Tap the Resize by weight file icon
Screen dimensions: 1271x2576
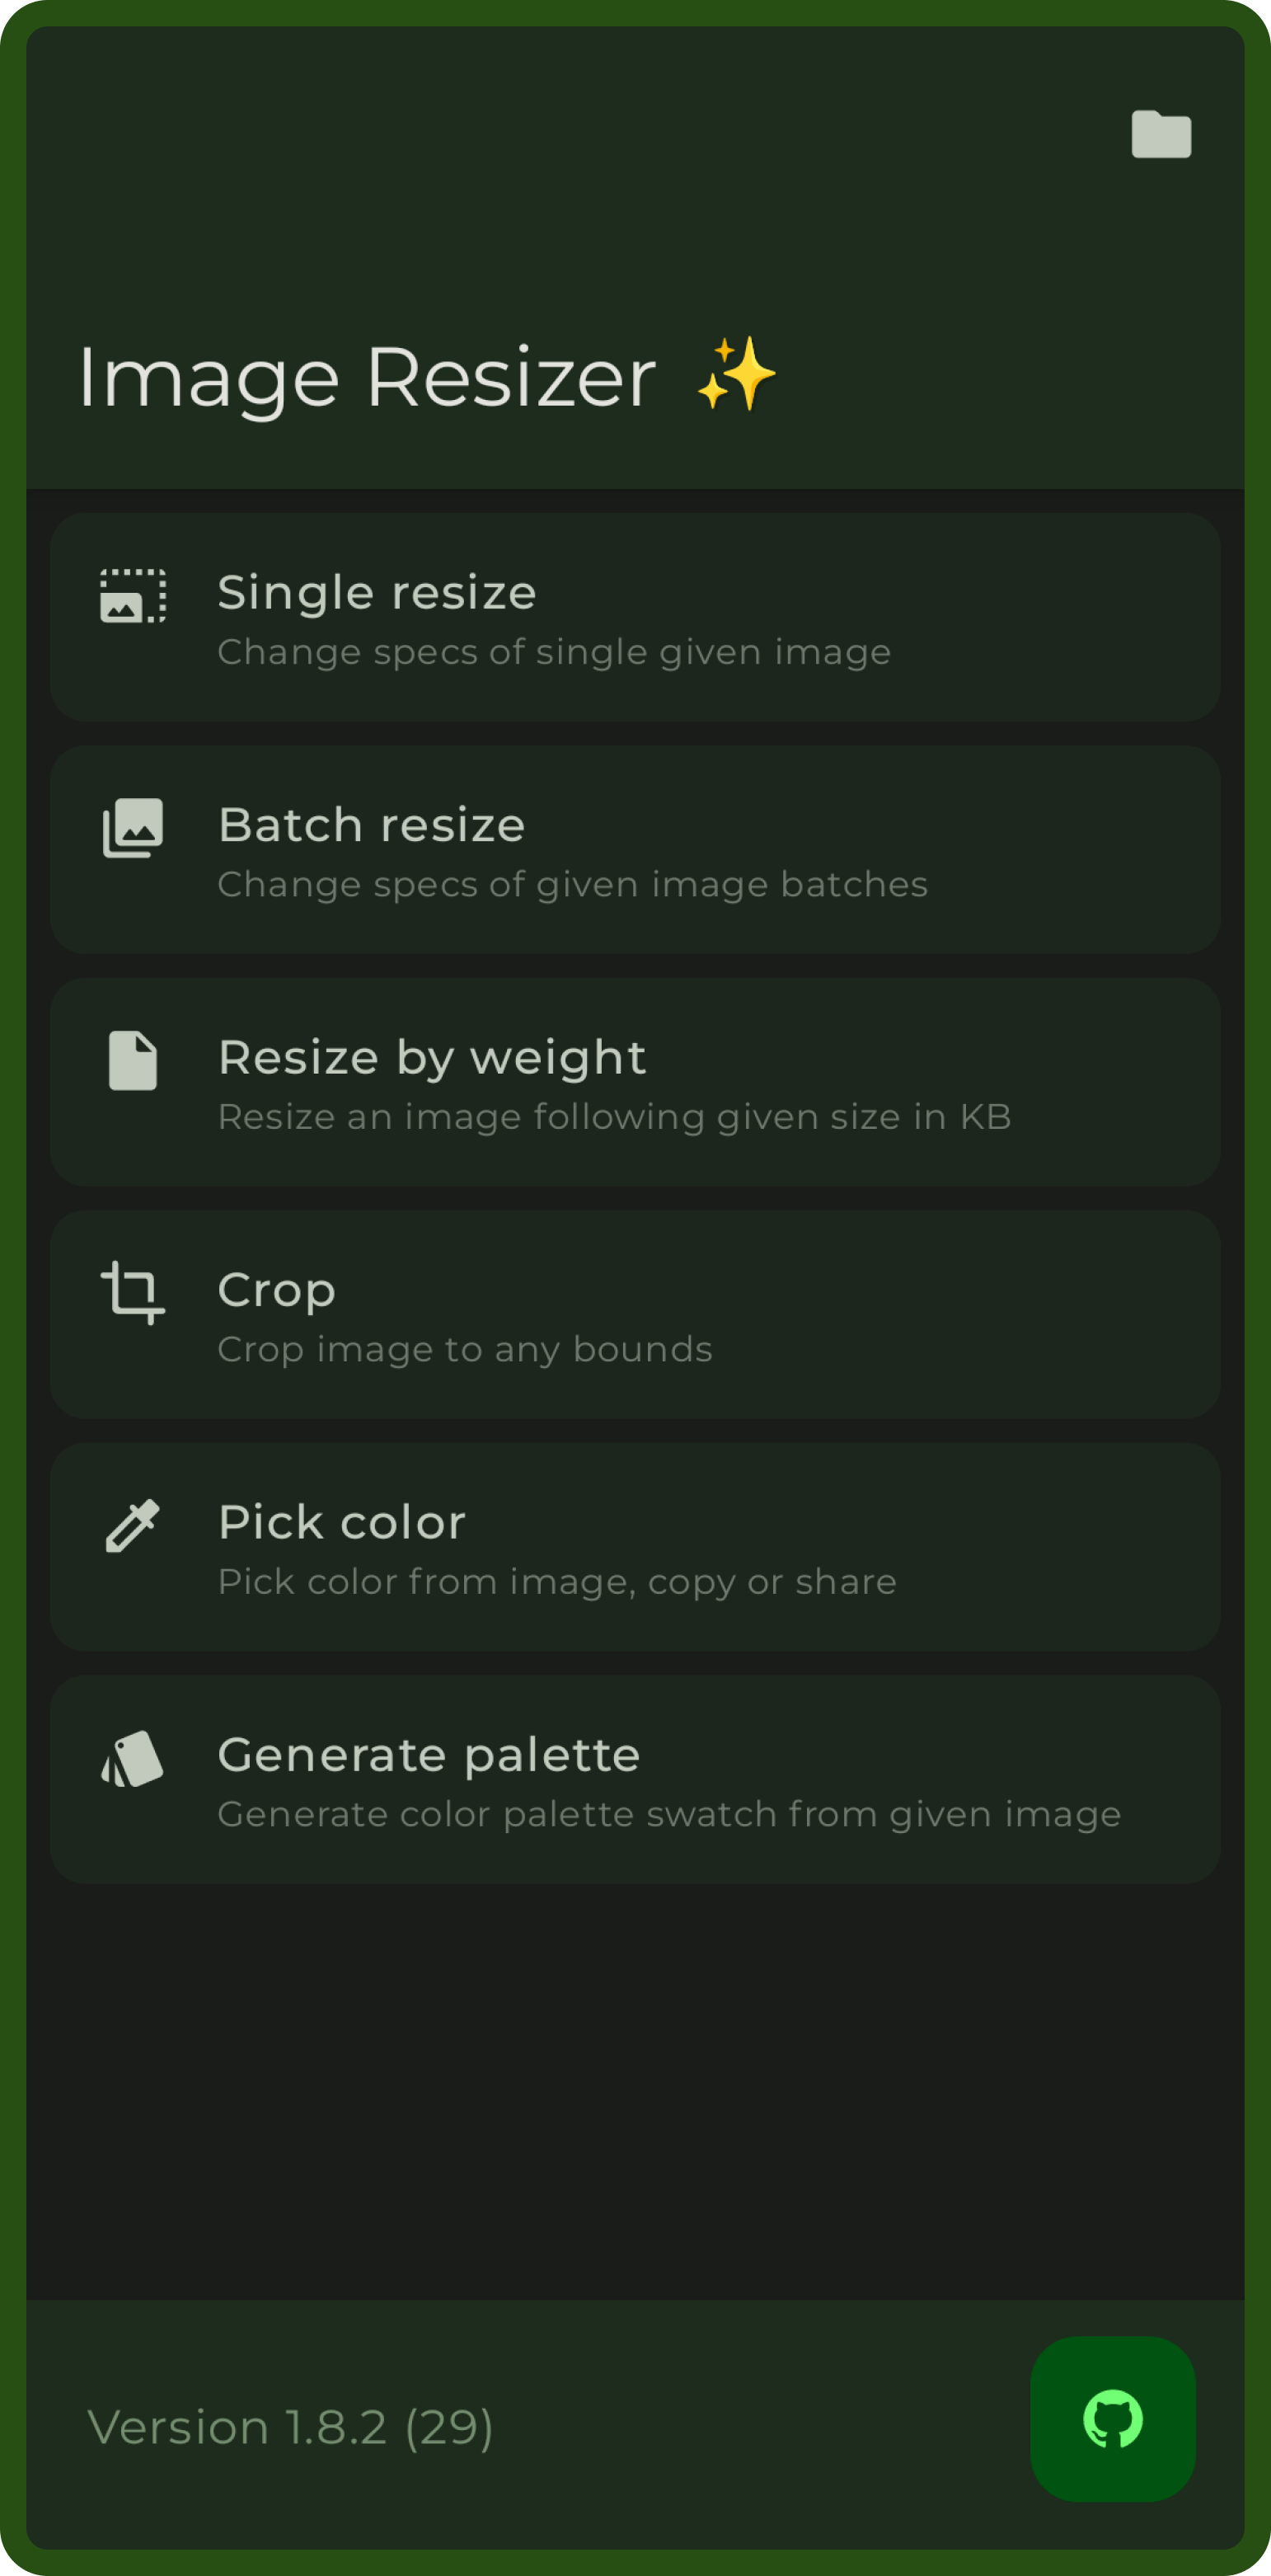pyautogui.click(x=133, y=1060)
